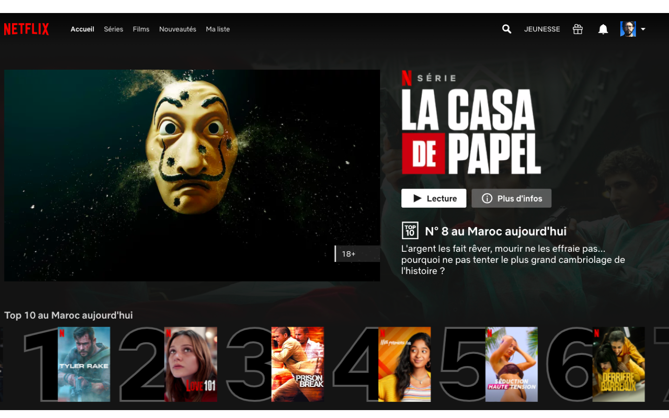The image size is (669, 418).
Task: Expand the profile dropdown arrow
Action: click(643, 29)
